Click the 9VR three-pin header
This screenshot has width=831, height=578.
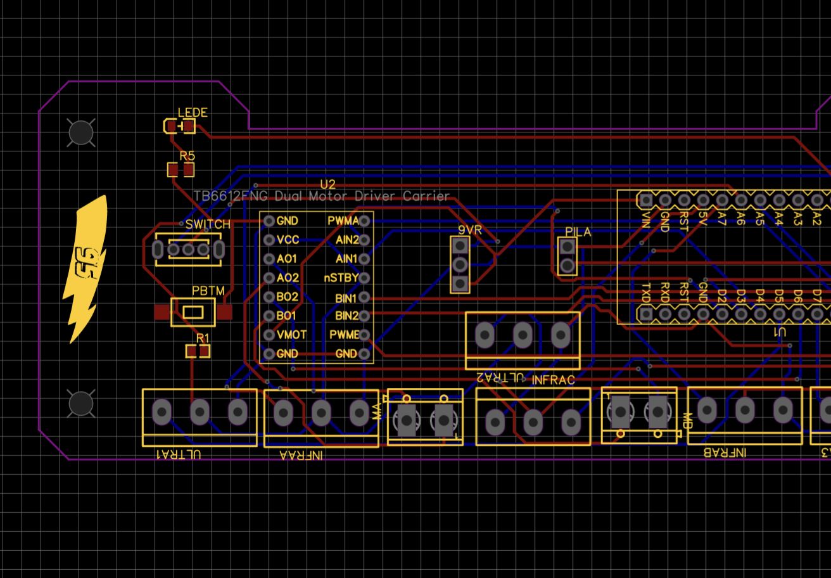pos(460,264)
